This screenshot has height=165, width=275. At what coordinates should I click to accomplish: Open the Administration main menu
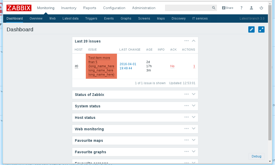[x=144, y=8]
